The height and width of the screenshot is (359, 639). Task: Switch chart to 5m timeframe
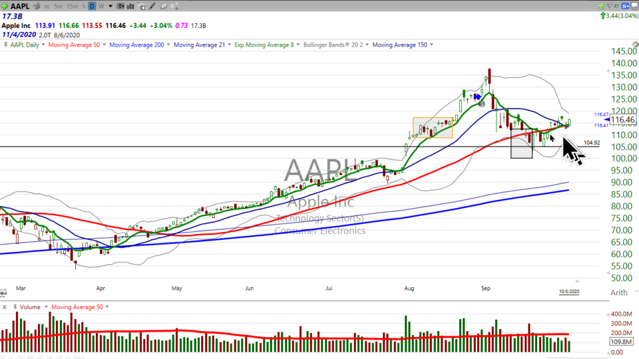[58, 7]
